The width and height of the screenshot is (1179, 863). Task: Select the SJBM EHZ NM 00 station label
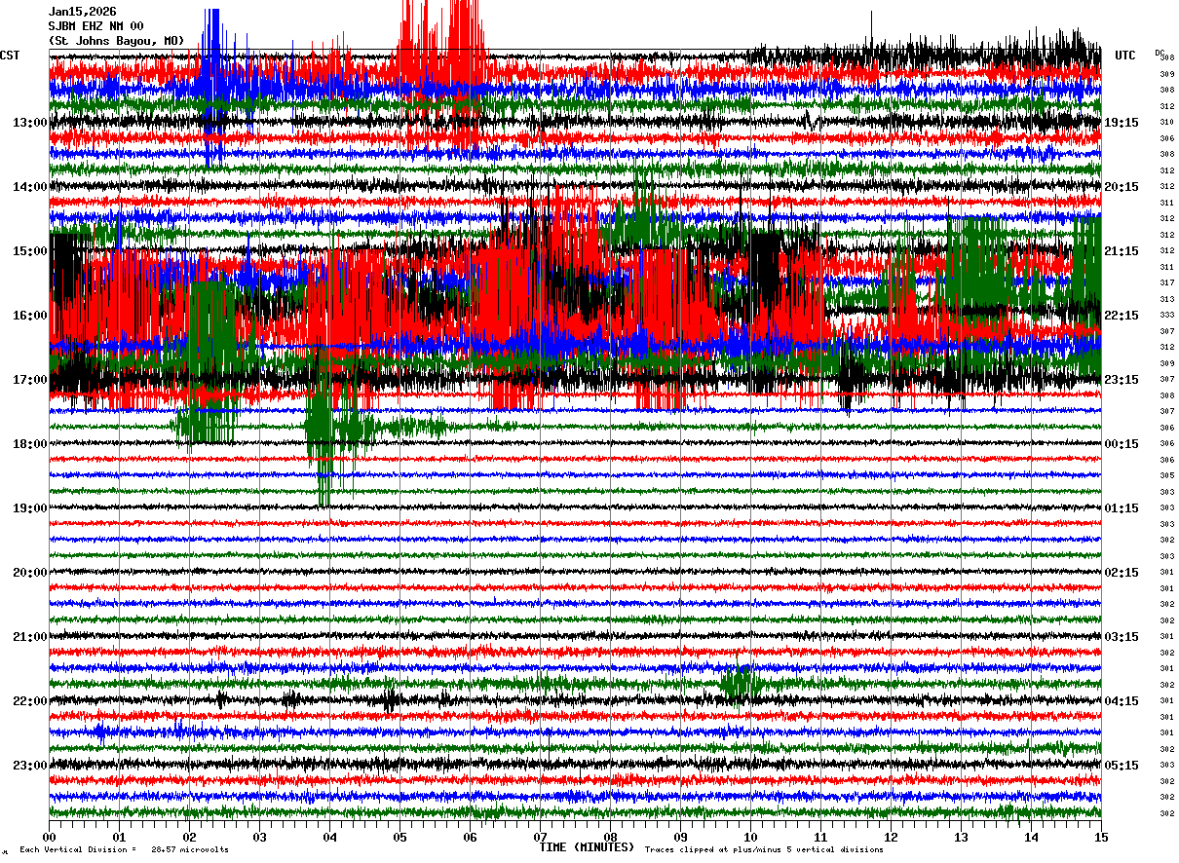click(95, 26)
